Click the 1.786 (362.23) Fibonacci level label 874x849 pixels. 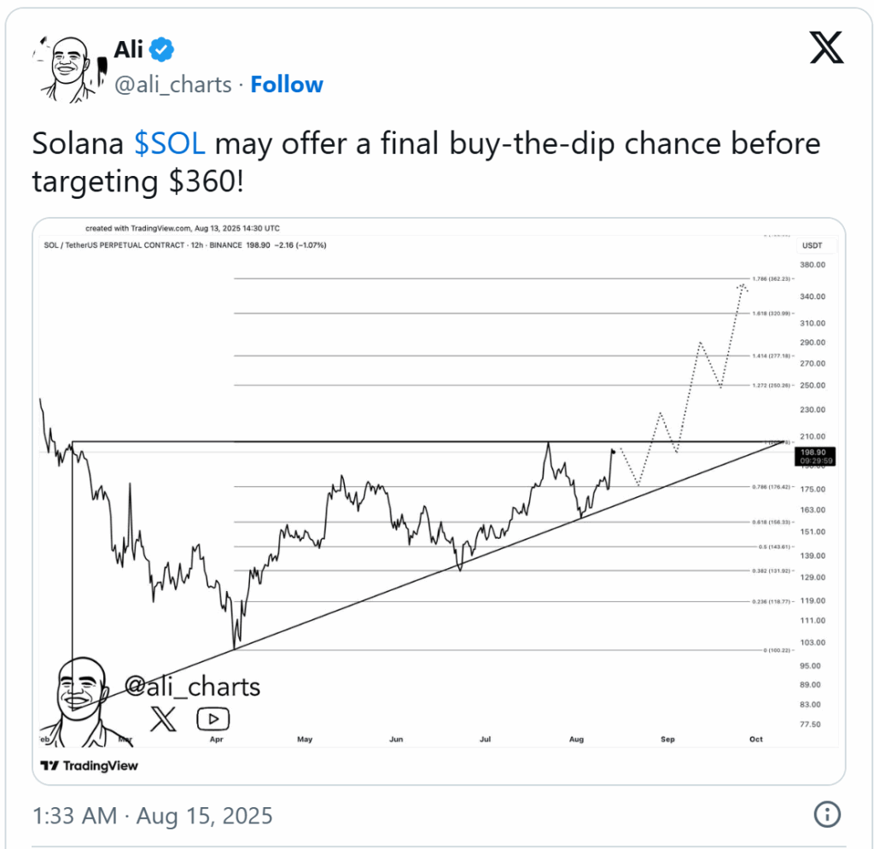(x=772, y=278)
